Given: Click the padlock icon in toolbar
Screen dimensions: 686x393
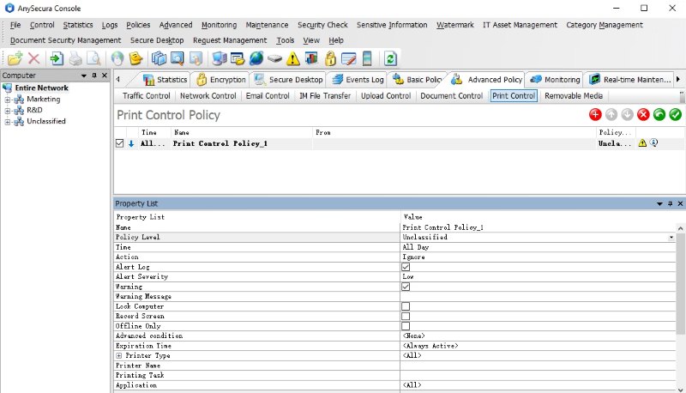Looking at the screenshot, I should [x=330, y=58].
